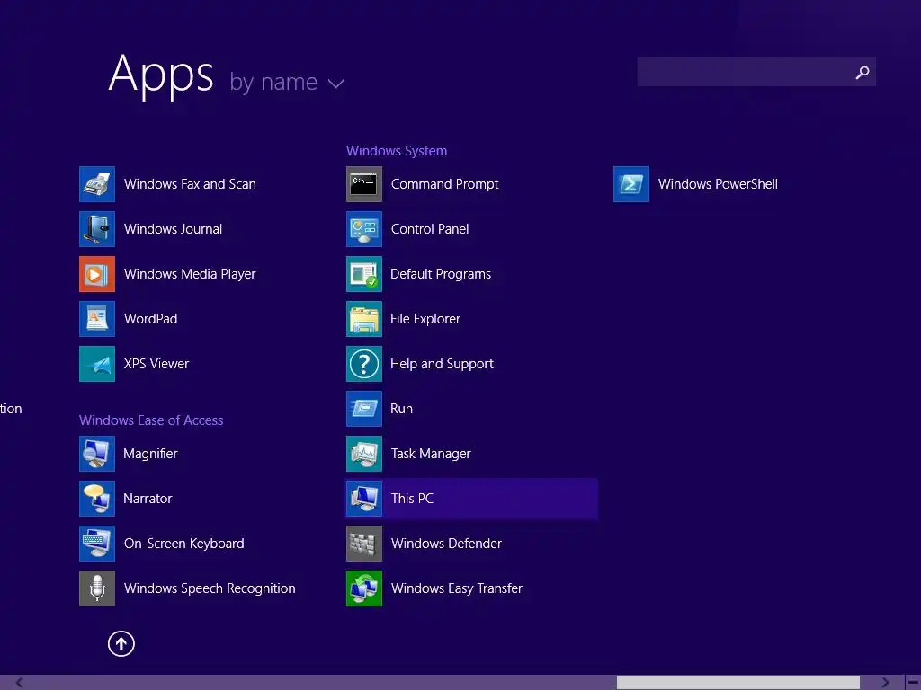Click the horizontal scrollbar left arrow
The image size is (921, 690).
click(20, 683)
